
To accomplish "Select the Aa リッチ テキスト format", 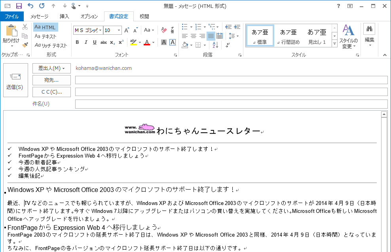I will coord(51,45).
